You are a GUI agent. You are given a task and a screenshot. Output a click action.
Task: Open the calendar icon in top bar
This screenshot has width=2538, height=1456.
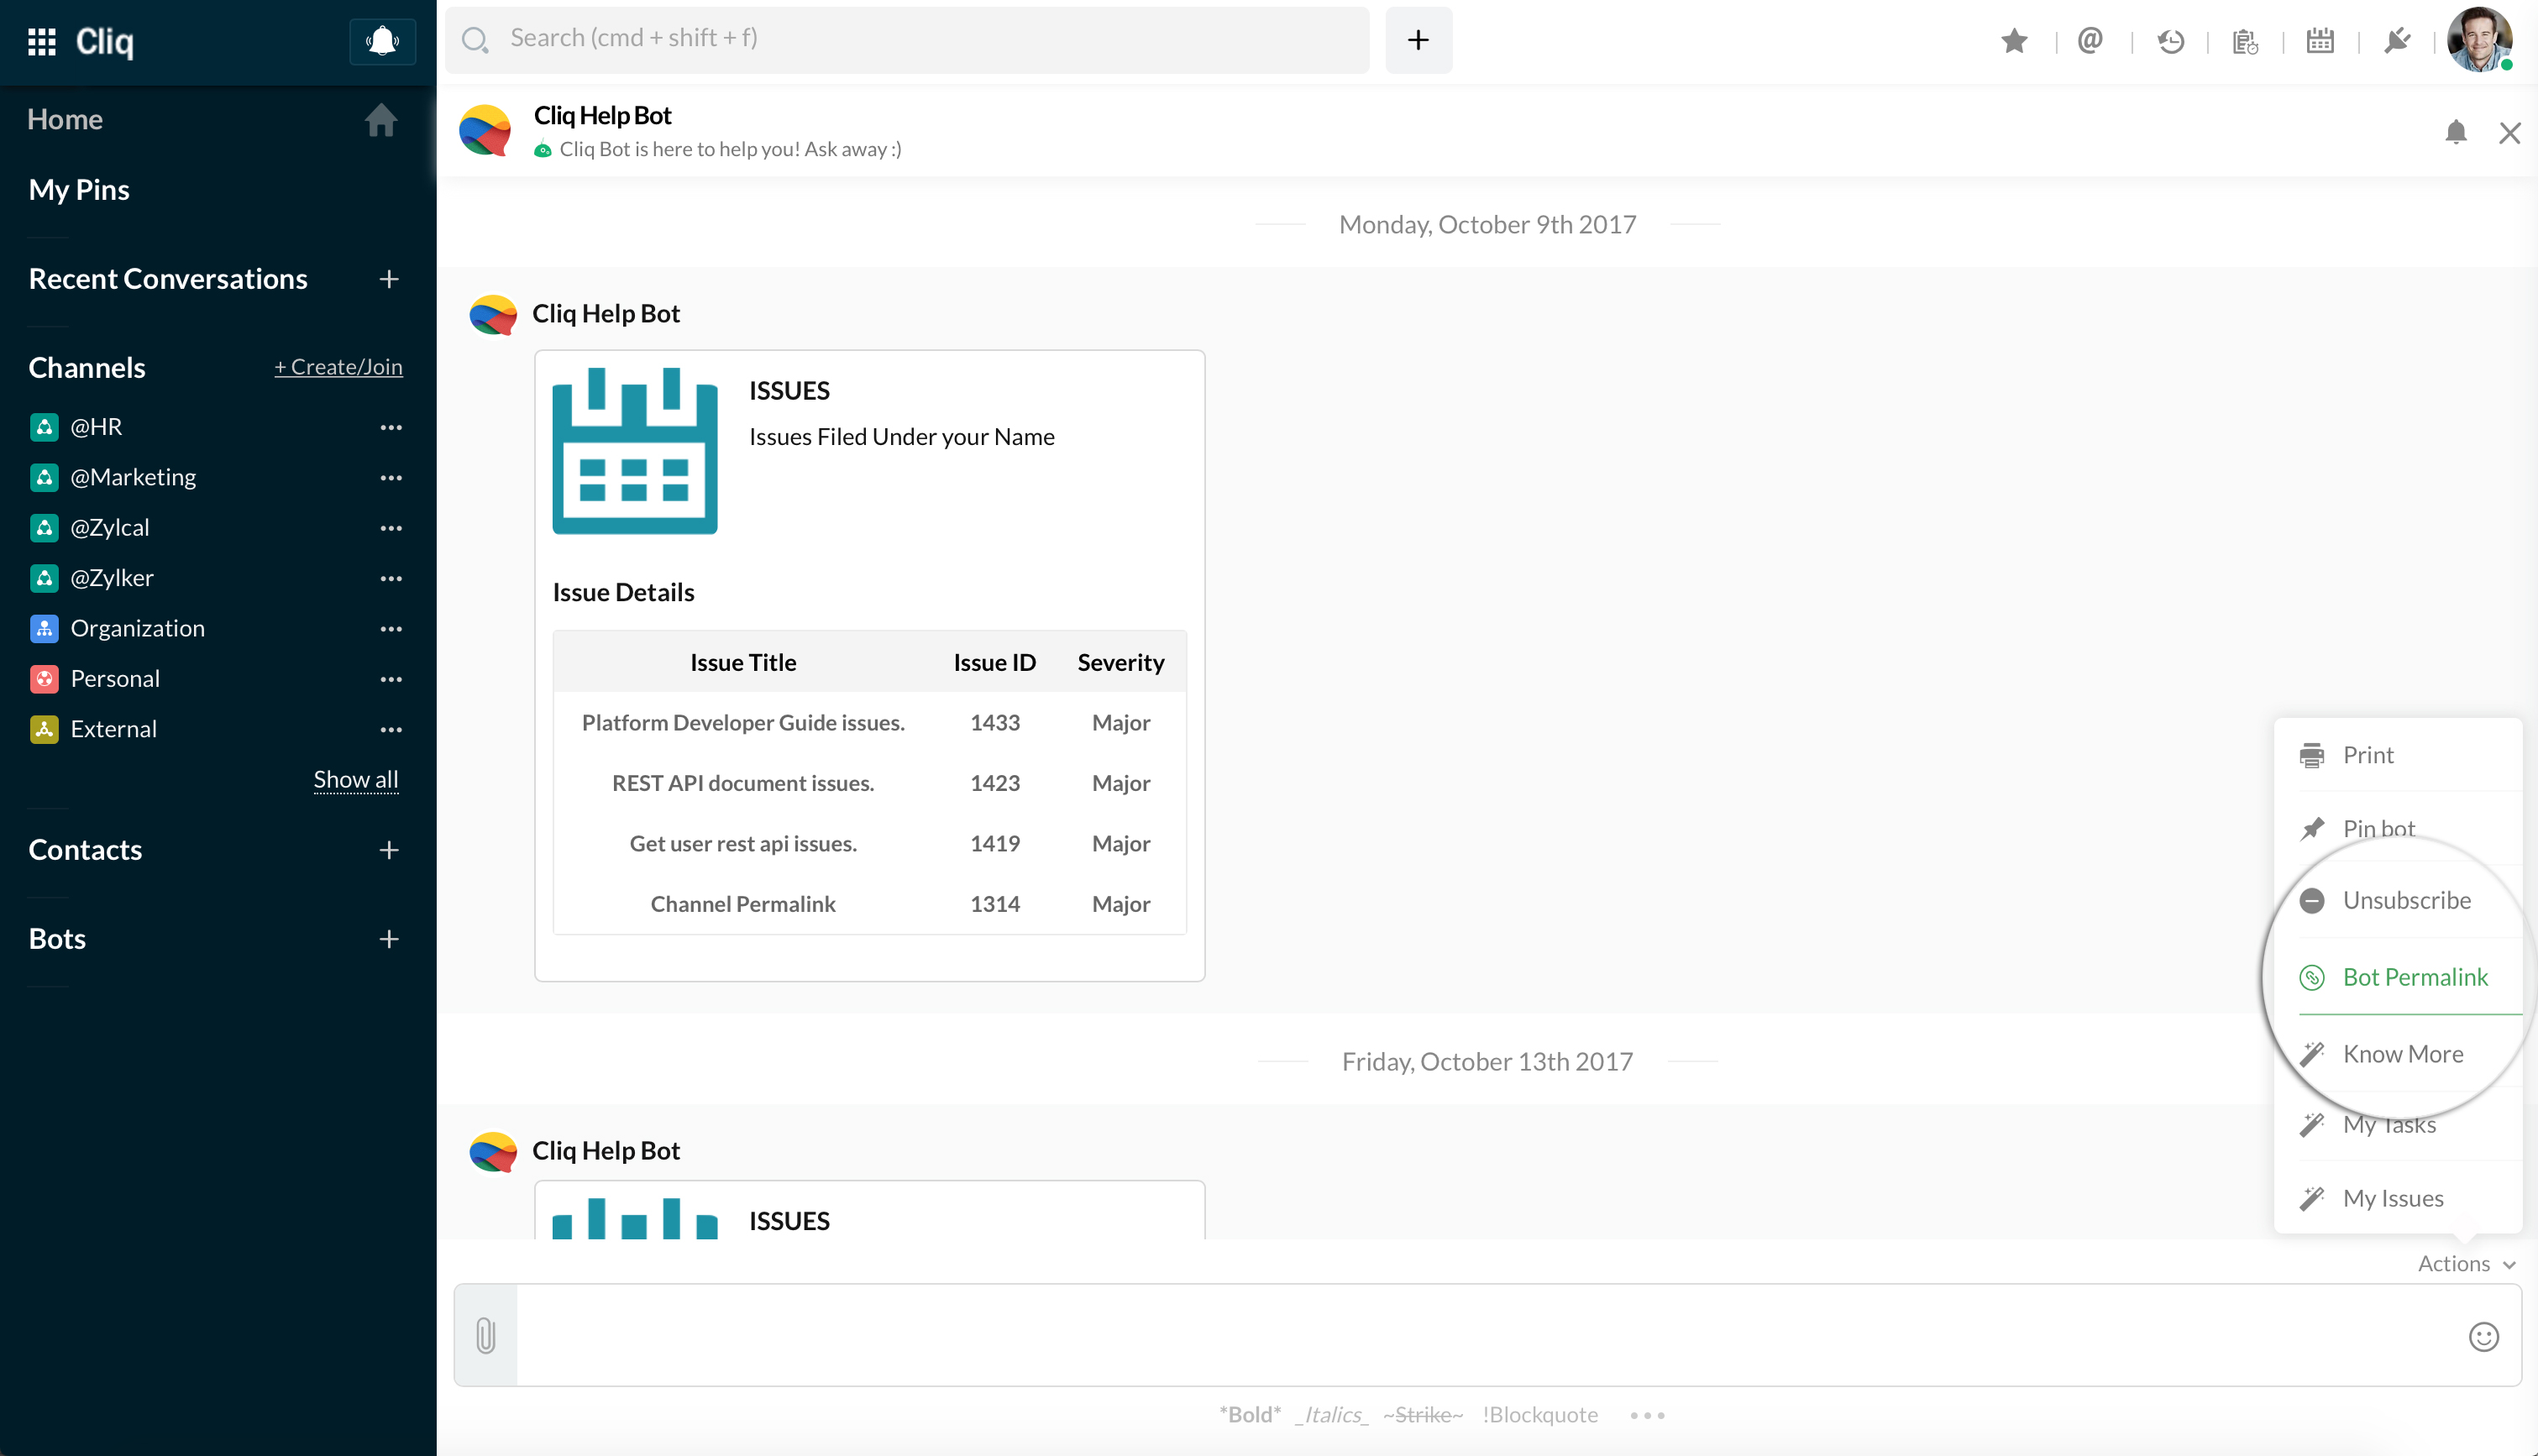tap(2320, 41)
